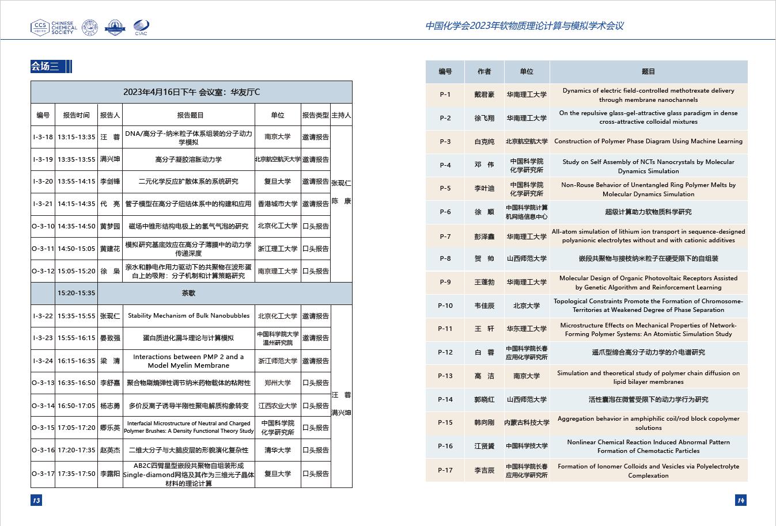
Task: Select talk I-3-22 Stability Mechanism of Bulk Nanobubbles
Action: (189, 316)
